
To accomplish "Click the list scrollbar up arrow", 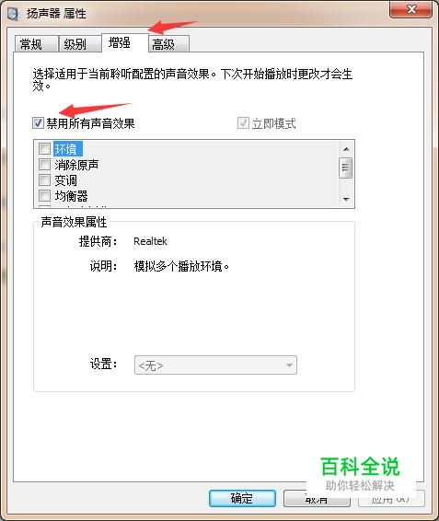I will coord(346,149).
